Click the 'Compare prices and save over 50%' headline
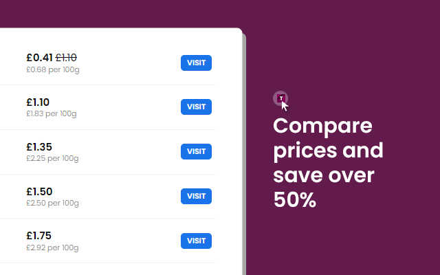 (x=329, y=163)
